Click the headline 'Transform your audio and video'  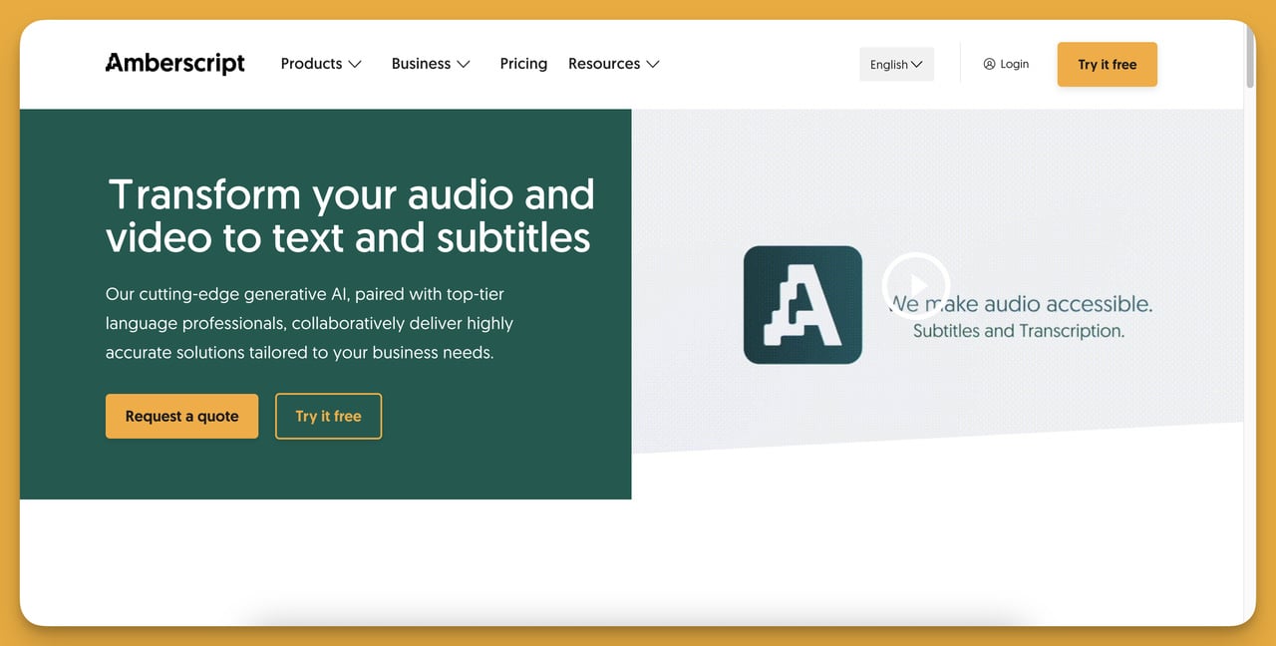350,215
